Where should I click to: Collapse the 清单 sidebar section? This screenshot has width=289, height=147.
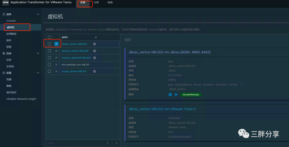click(x=38, y=14)
